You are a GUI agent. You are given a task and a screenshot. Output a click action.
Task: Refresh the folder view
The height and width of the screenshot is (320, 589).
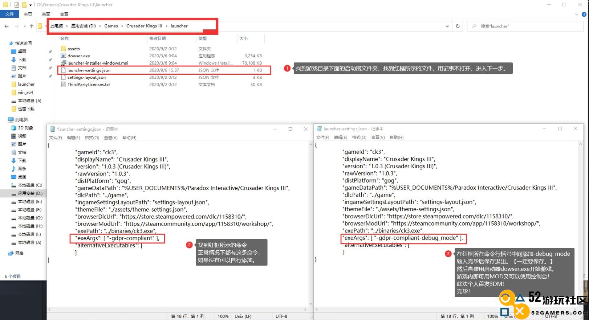click(x=458, y=26)
